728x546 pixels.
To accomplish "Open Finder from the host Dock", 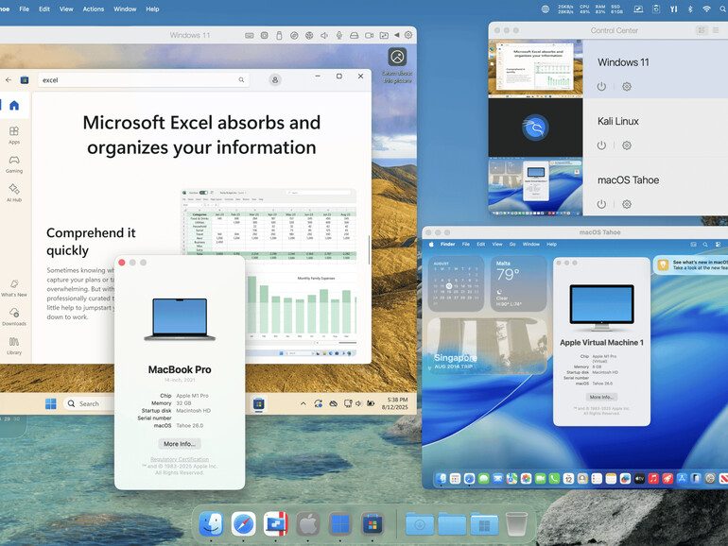I will point(211,524).
